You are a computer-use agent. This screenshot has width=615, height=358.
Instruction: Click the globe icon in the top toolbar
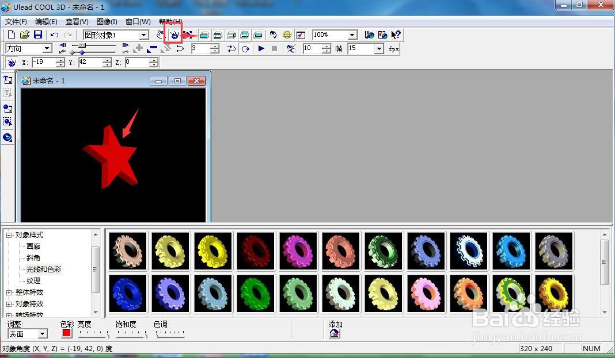(x=287, y=35)
